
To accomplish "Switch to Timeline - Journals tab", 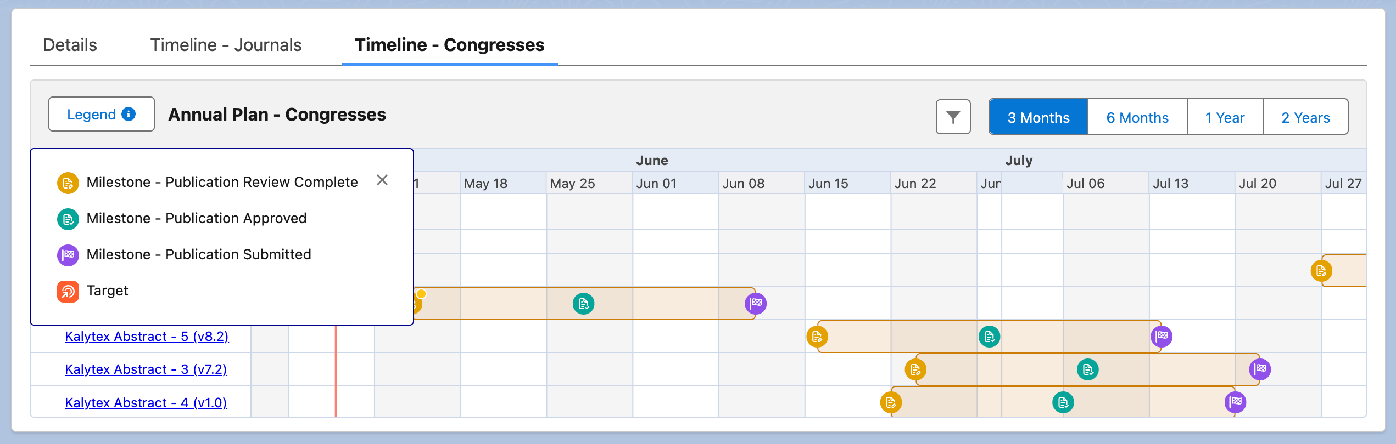I will click(226, 45).
